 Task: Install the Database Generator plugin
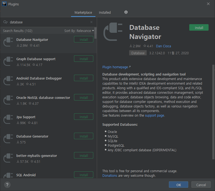pyautogui.click(x=84, y=136)
